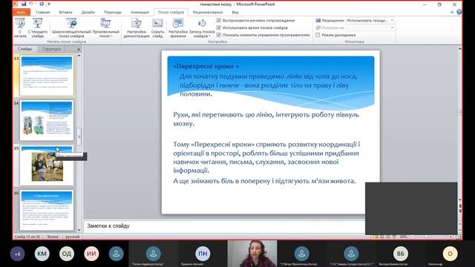Switch to the Рецензирование (Review) tab
Viewport: 475px width, 267px height.
(x=208, y=12)
